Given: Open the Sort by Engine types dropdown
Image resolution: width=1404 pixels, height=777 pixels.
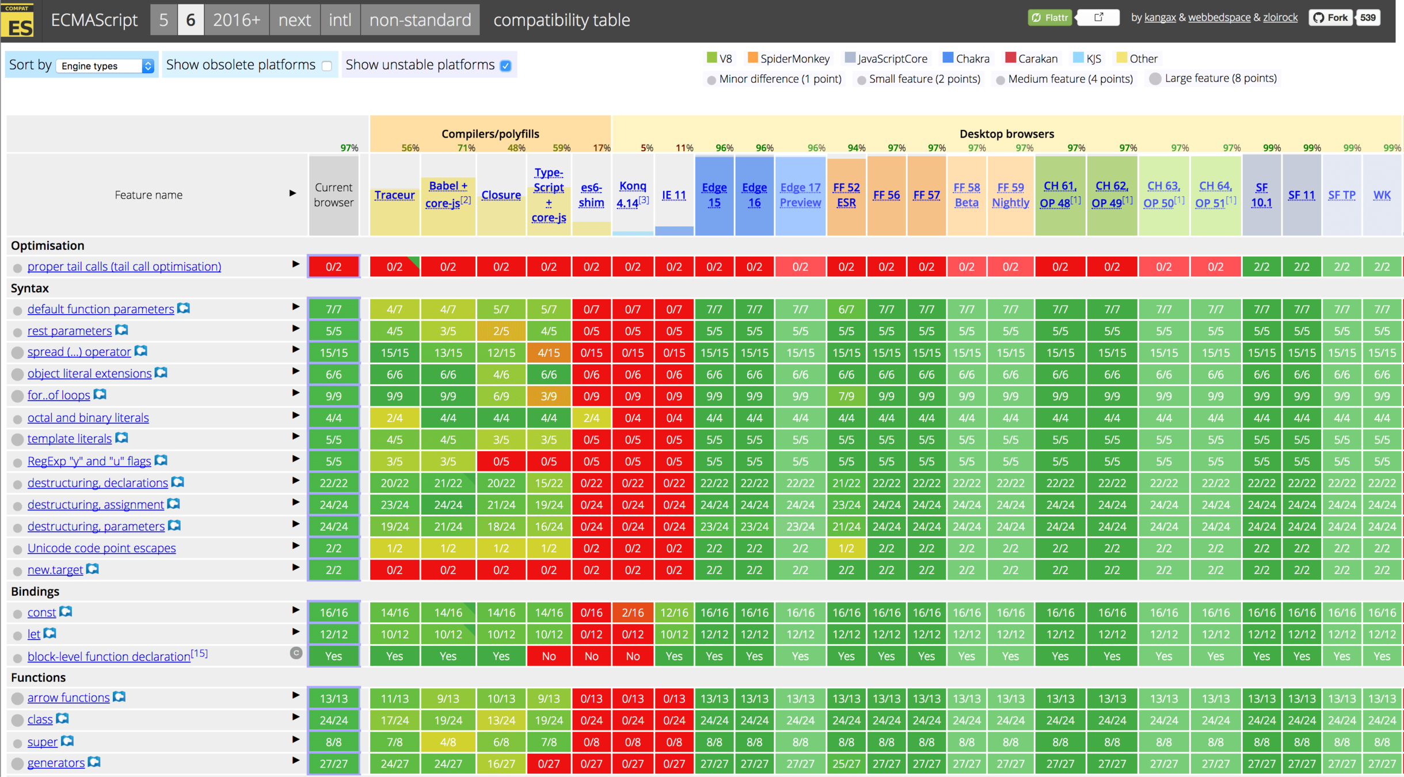Looking at the screenshot, I should (x=105, y=66).
